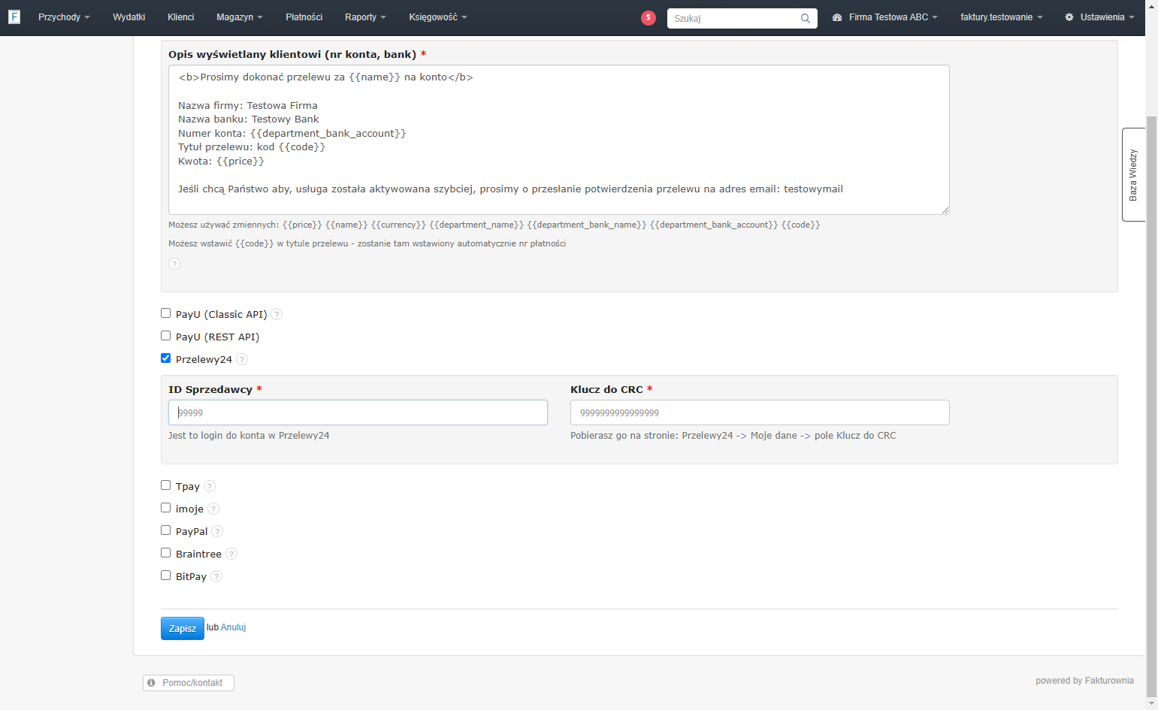Click the Zapisz save button
Screen dimensions: 1158x710
tap(183, 628)
